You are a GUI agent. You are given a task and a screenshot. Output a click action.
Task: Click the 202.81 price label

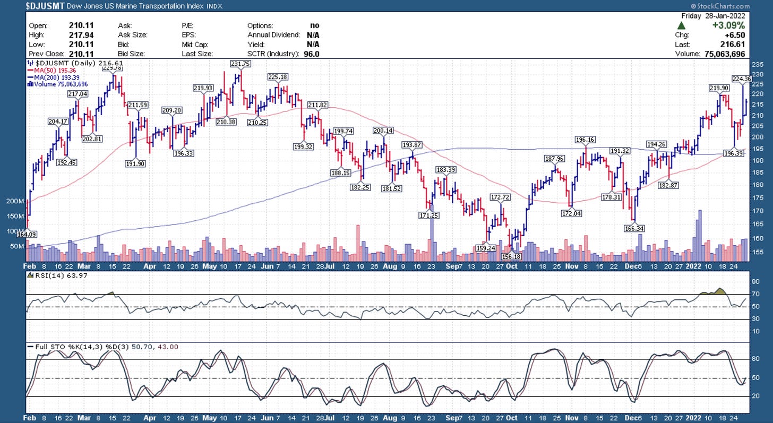[x=91, y=139]
